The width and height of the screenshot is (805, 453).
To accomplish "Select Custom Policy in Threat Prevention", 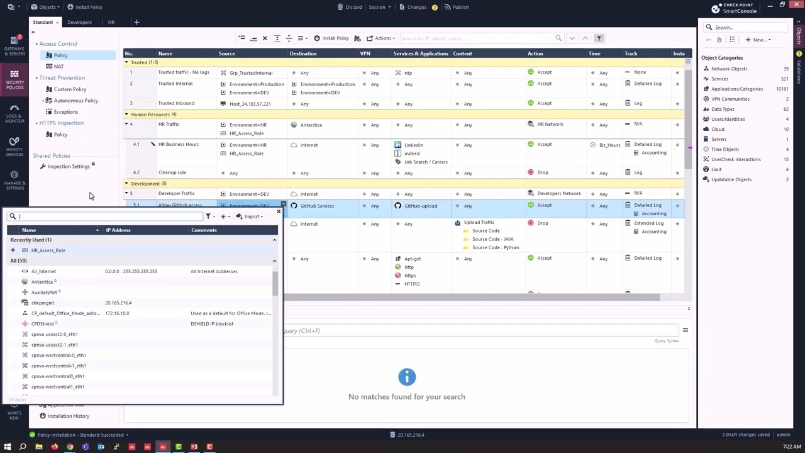I will tap(70, 89).
